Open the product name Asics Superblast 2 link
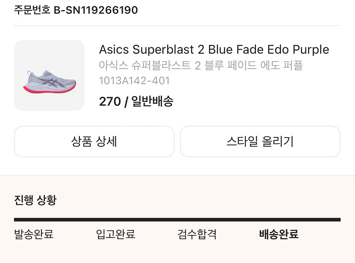The width and height of the screenshot is (355, 263). coord(213,49)
